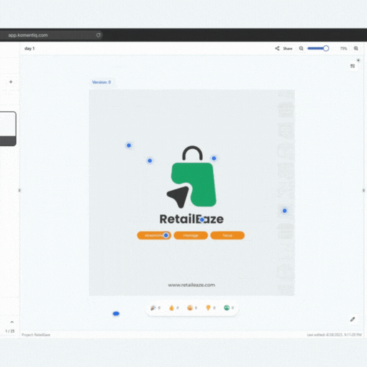The height and width of the screenshot is (367, 367).
Task: Collapse the left panel handle
Action: tap(19, 191)
